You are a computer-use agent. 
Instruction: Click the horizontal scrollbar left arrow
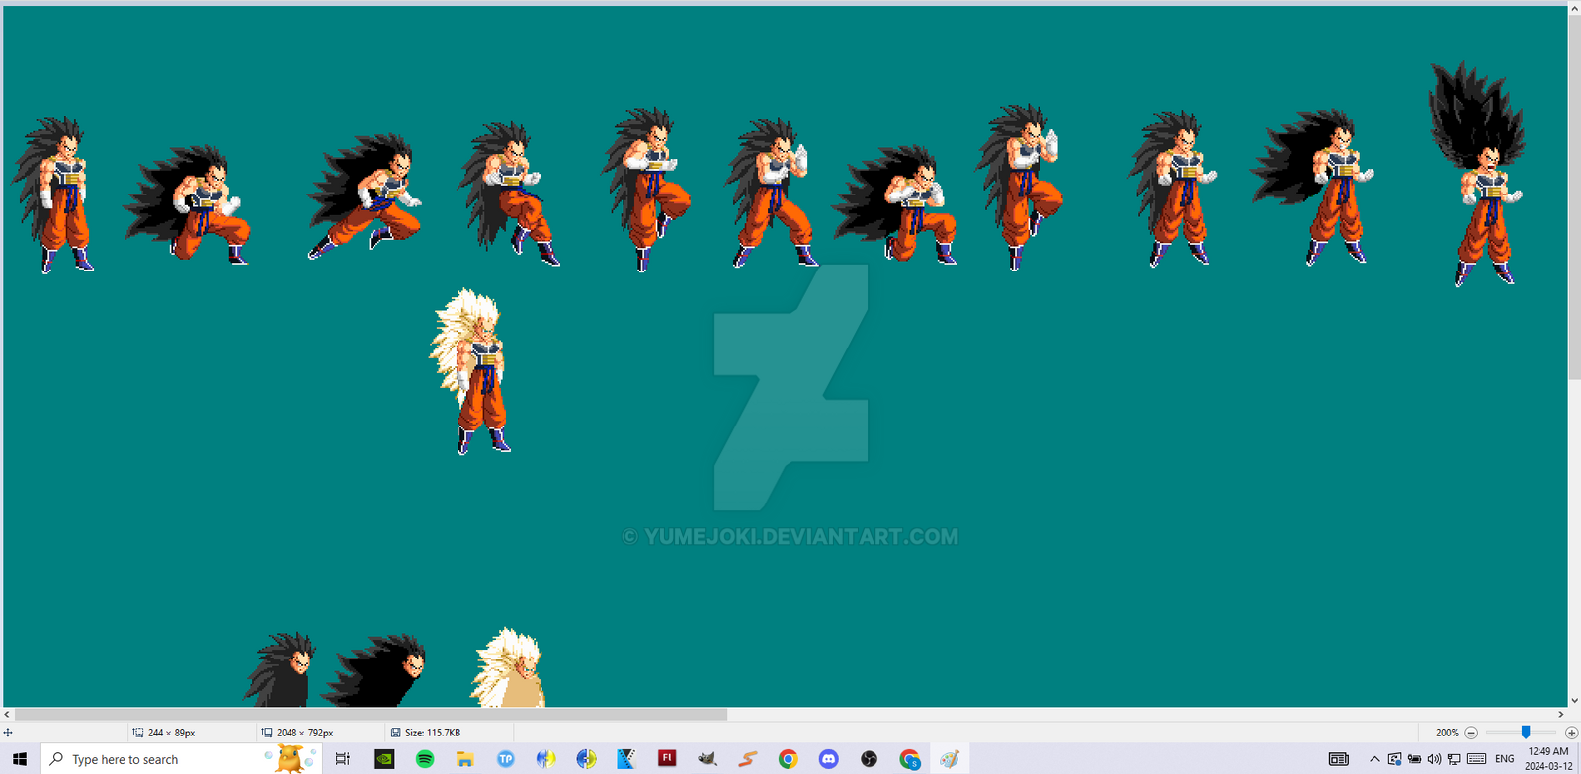point(7,714)
